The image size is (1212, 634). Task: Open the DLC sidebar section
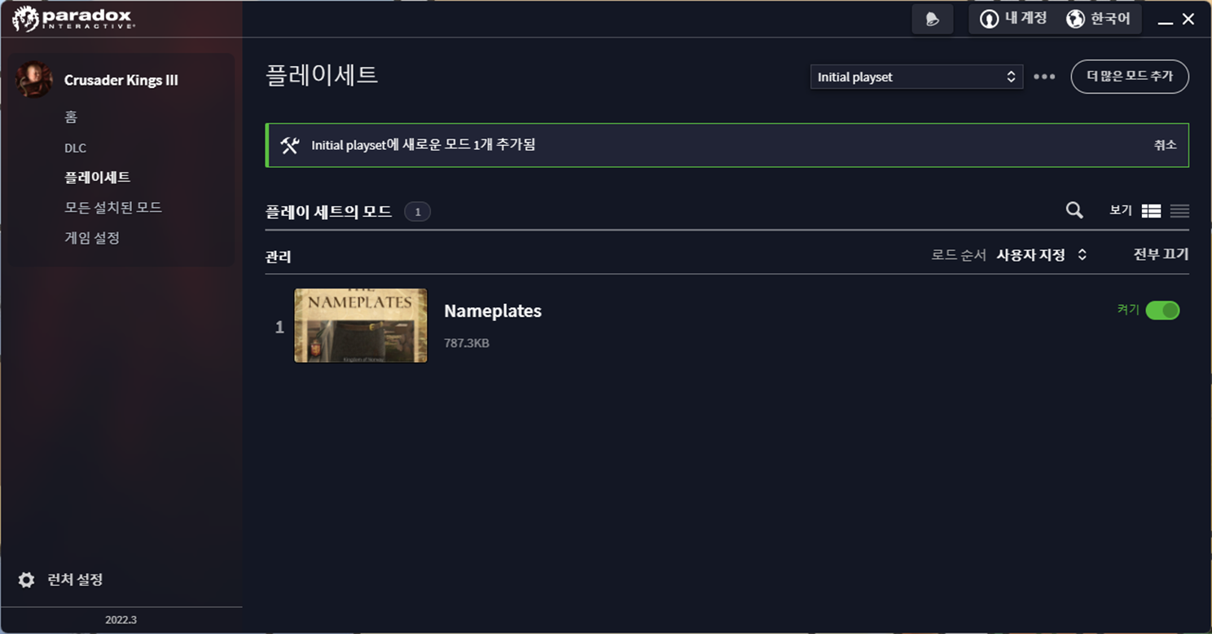[x=76, y=148]
